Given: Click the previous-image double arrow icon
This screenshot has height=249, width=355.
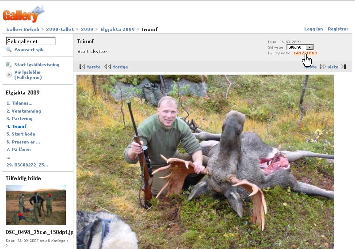Looking at the screenshot, I should point(107,67).
